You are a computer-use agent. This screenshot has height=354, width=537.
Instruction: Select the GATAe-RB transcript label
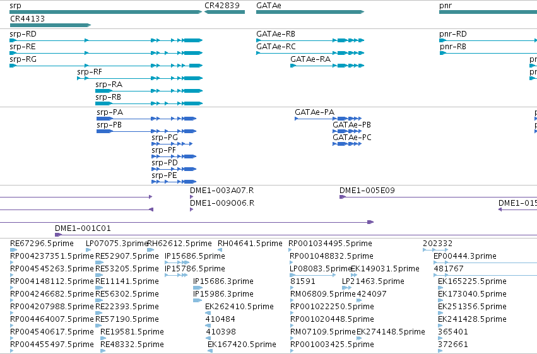[276, 34]
